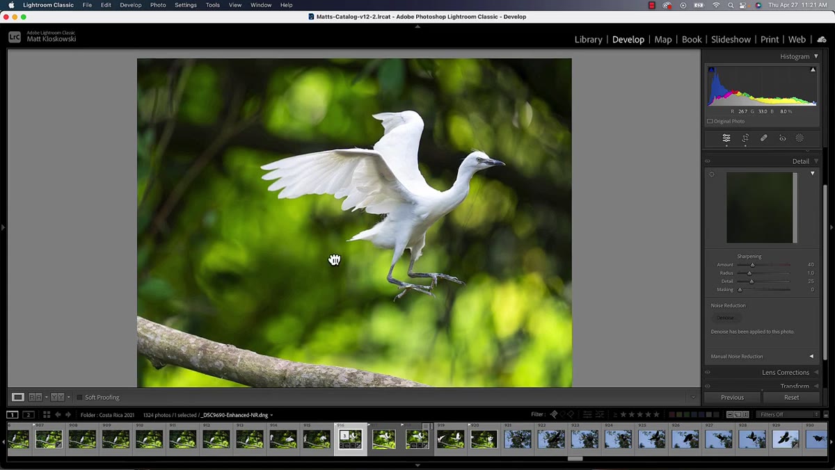Click the Sharpening Detail slider handle
This screenshot has width=835, height=470.
pyautogui.click(x=751, y=282)
